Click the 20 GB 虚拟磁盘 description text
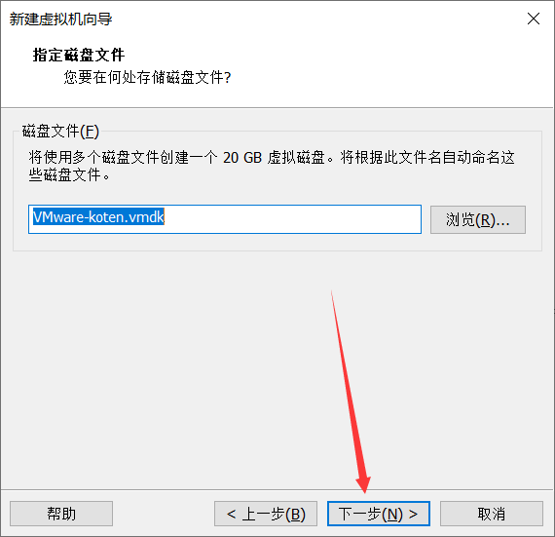 tap(274, 157)
